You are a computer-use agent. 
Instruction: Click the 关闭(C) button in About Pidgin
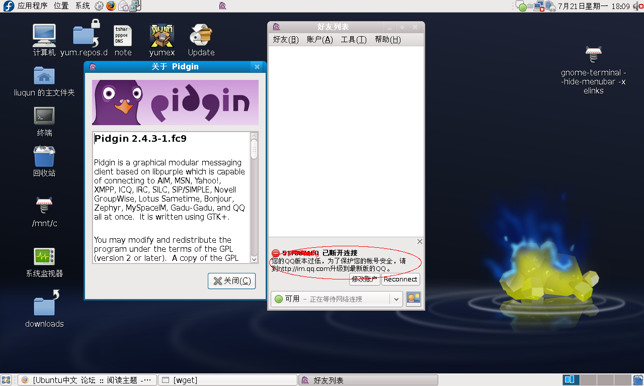coord(231,281)
